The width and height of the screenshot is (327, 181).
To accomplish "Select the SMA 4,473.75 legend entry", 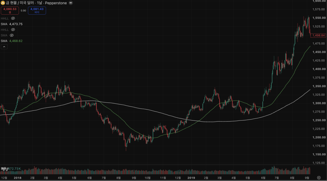I will click(x=12, y=24).
